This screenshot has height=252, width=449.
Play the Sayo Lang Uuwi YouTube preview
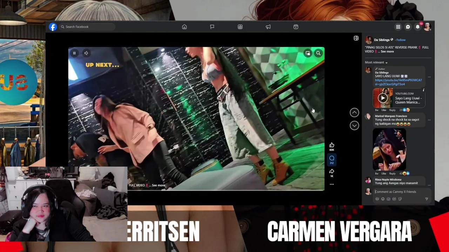click(x=383, y=98)
